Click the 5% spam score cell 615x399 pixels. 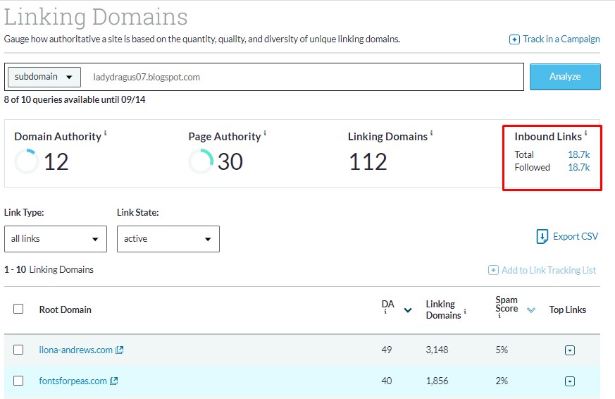click(x=502, y=350)
